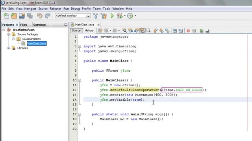Click Shift Line Left icon
Screen dimensions: 252x141
point(175,31)
